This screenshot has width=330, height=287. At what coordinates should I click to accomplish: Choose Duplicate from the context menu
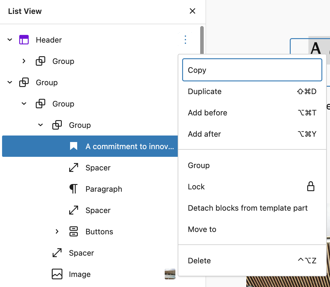(x=205, y=91)
